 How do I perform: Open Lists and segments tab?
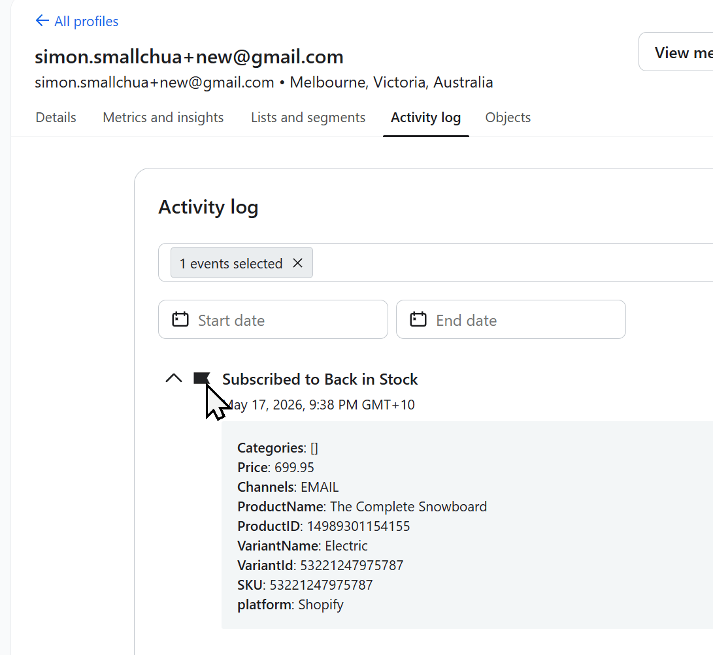(x=308, y=117)
